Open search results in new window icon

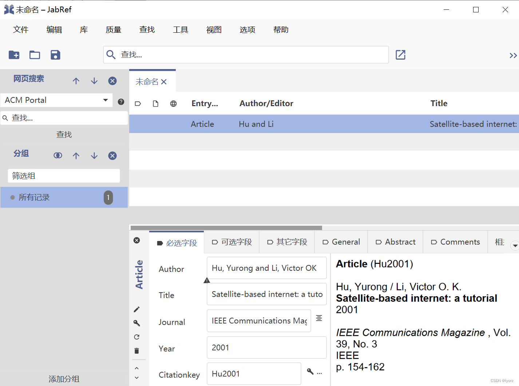coord(400,55)
